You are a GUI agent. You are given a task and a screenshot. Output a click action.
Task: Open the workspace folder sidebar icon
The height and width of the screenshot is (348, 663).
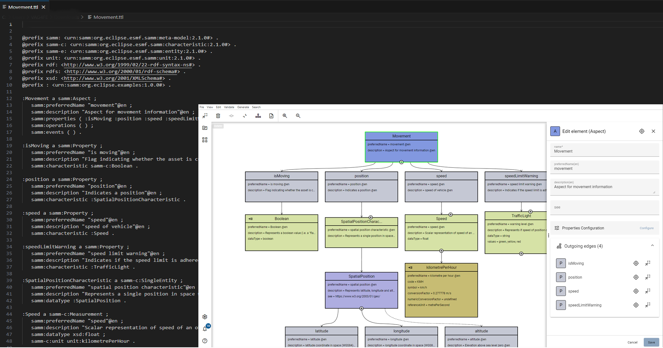[x=205, y=128]
